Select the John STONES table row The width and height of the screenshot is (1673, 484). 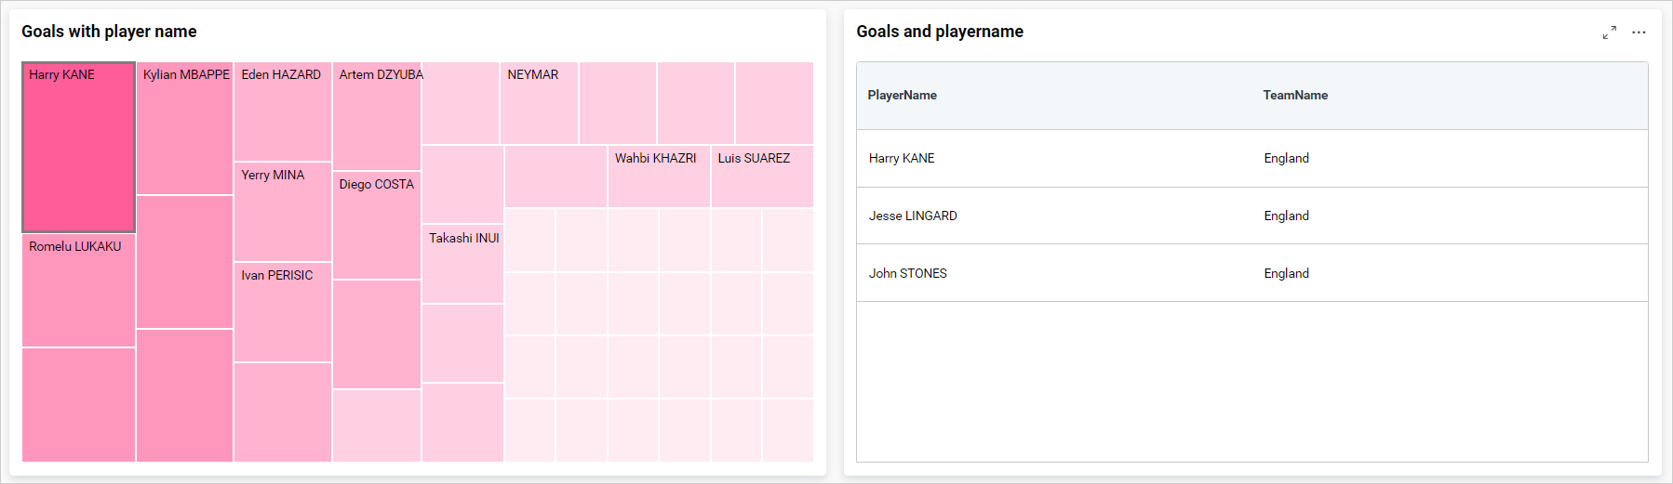[x=908, y=274]
